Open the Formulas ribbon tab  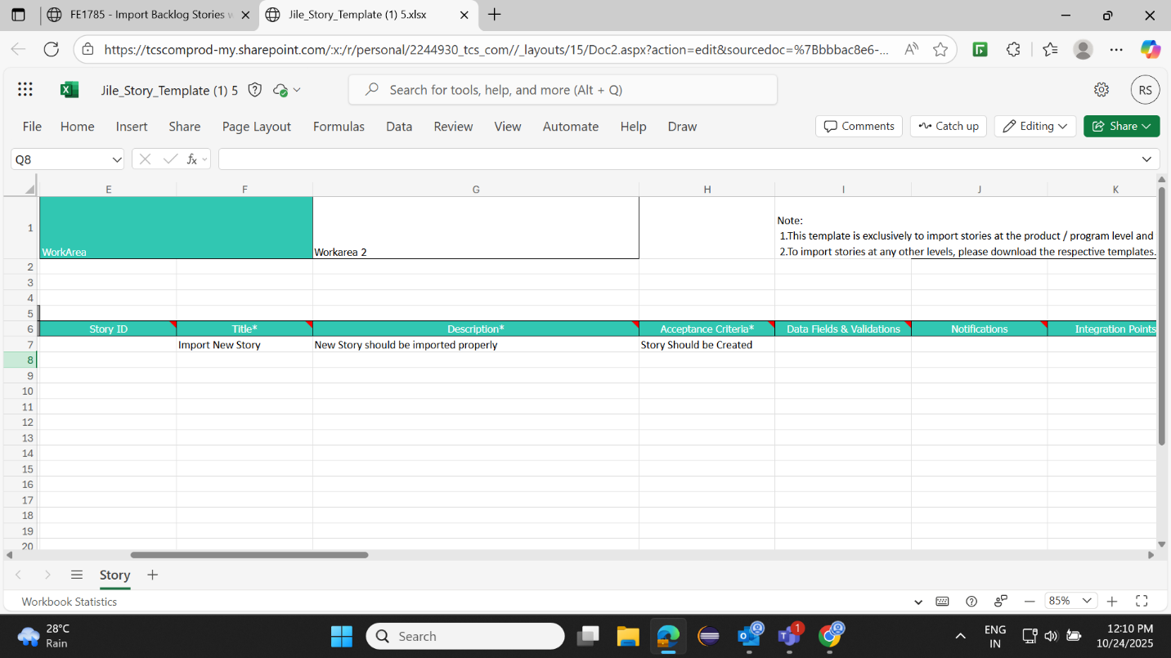click(x=339, y=127)
